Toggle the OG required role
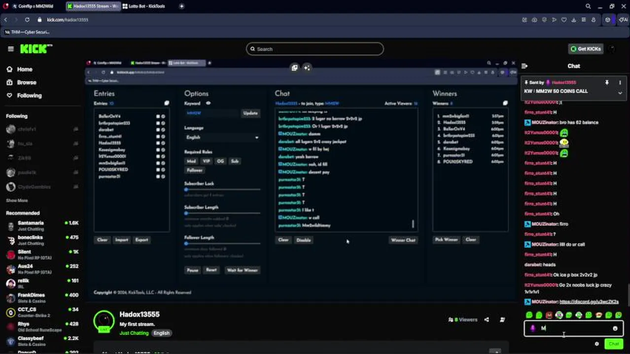Image resolution: width=630 pixels, height=354 pixels. point(220,161)
